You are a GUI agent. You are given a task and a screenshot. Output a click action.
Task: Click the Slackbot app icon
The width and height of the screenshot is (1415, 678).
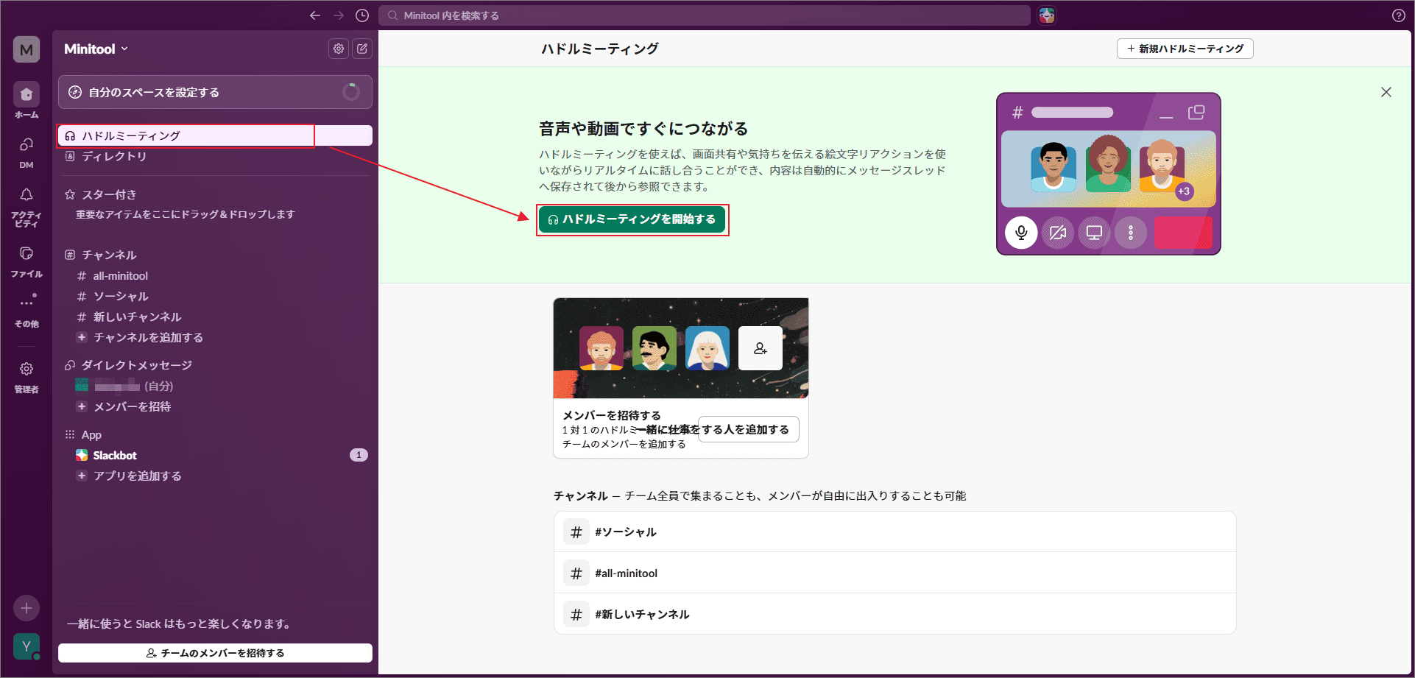[82, 455]
